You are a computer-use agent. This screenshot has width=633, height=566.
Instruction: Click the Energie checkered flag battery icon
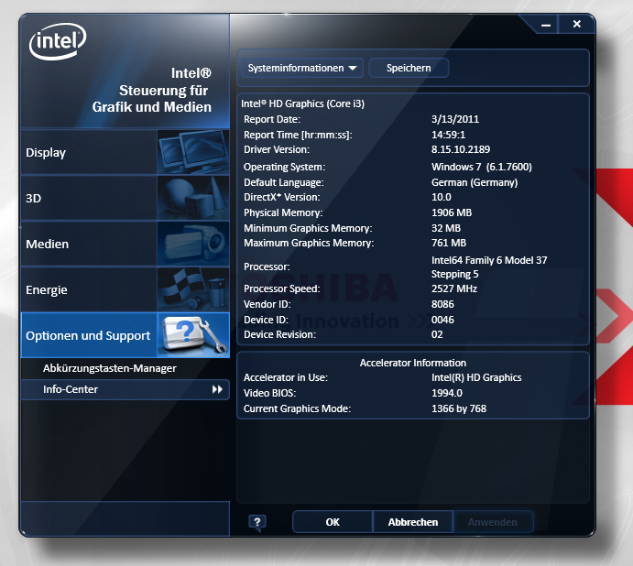pos(193,289)
